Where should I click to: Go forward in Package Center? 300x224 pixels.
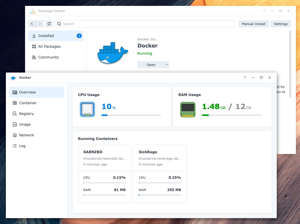pyautogui.click(x=40, y=24)
